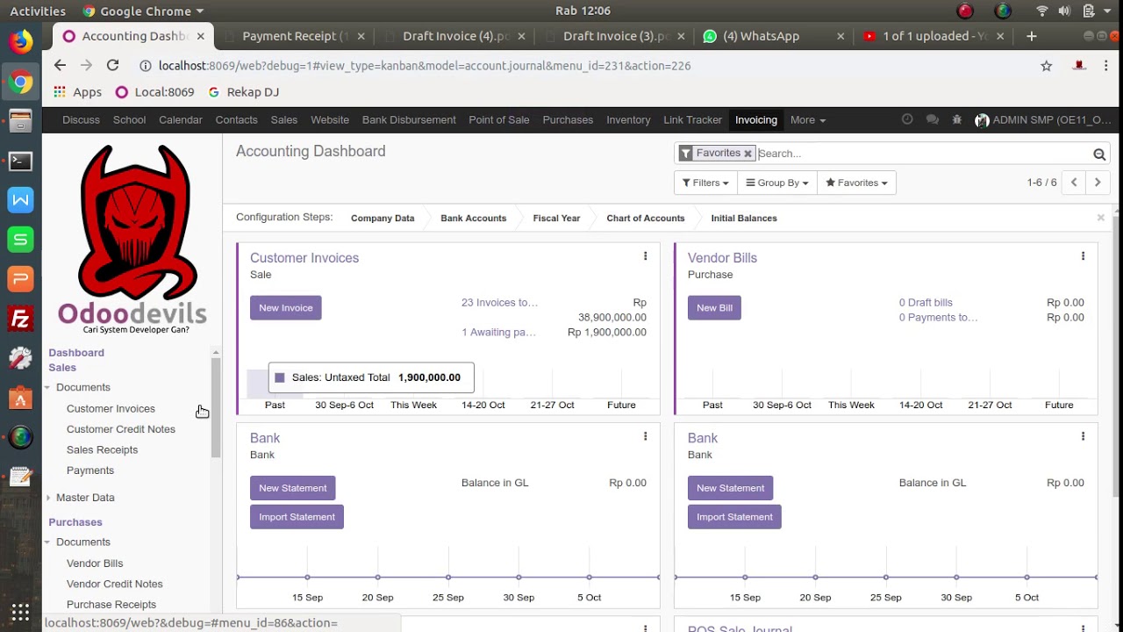Open the Fiscal Year configuration step
Viewport: 1123px width, 632px height.
556,218
